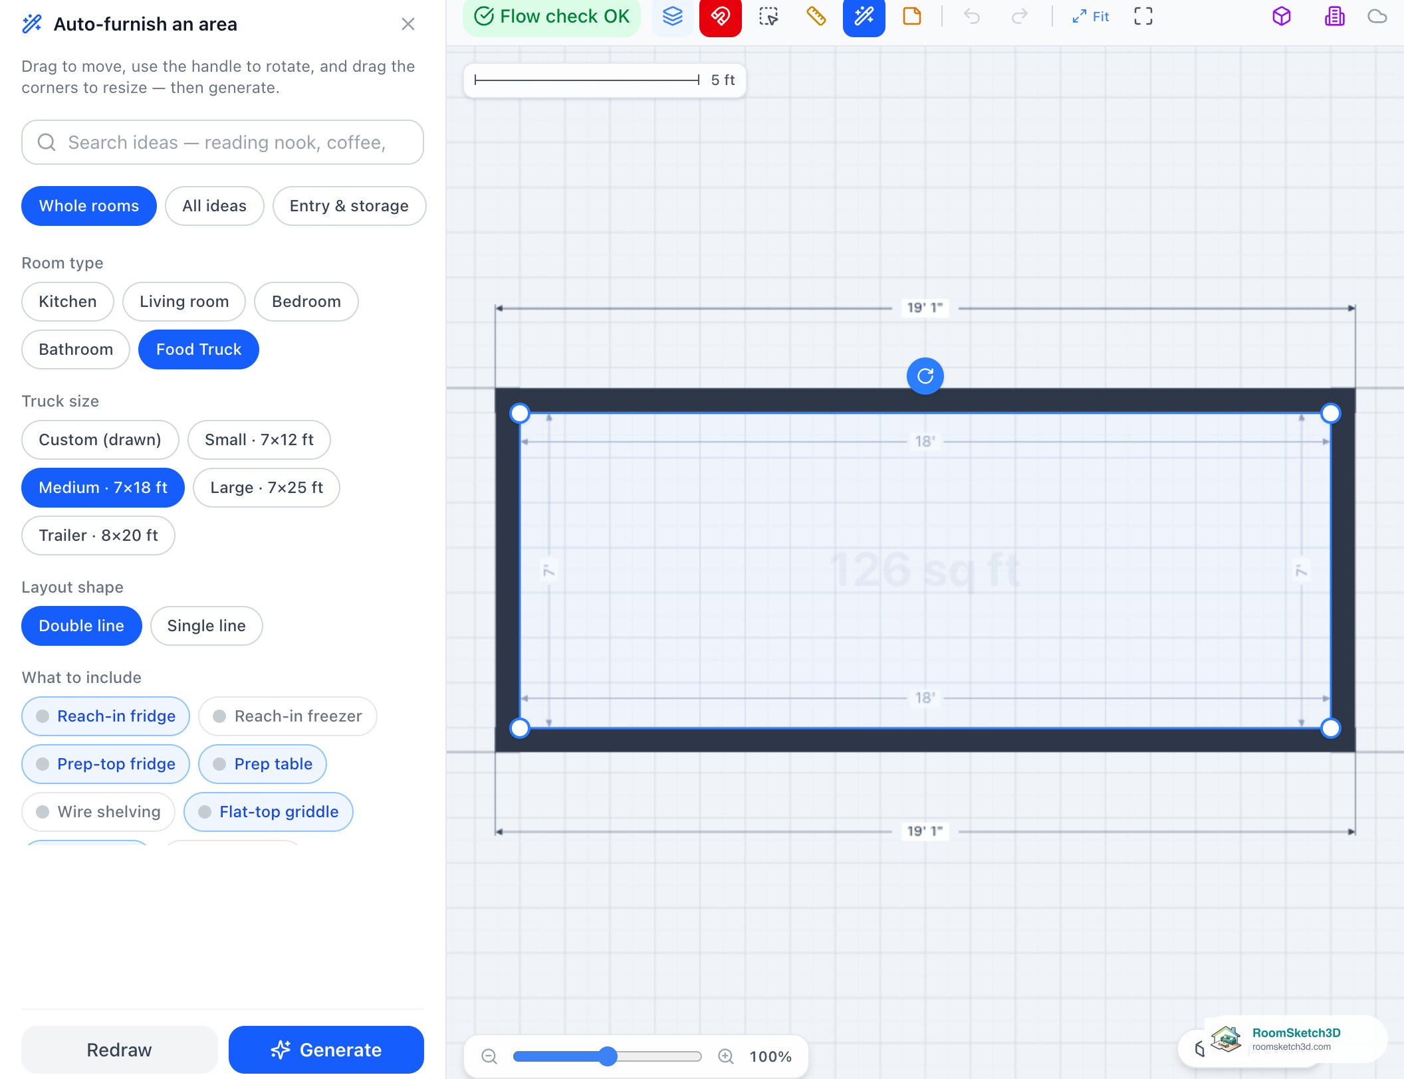Click Fit to view button

[1090, 17]
